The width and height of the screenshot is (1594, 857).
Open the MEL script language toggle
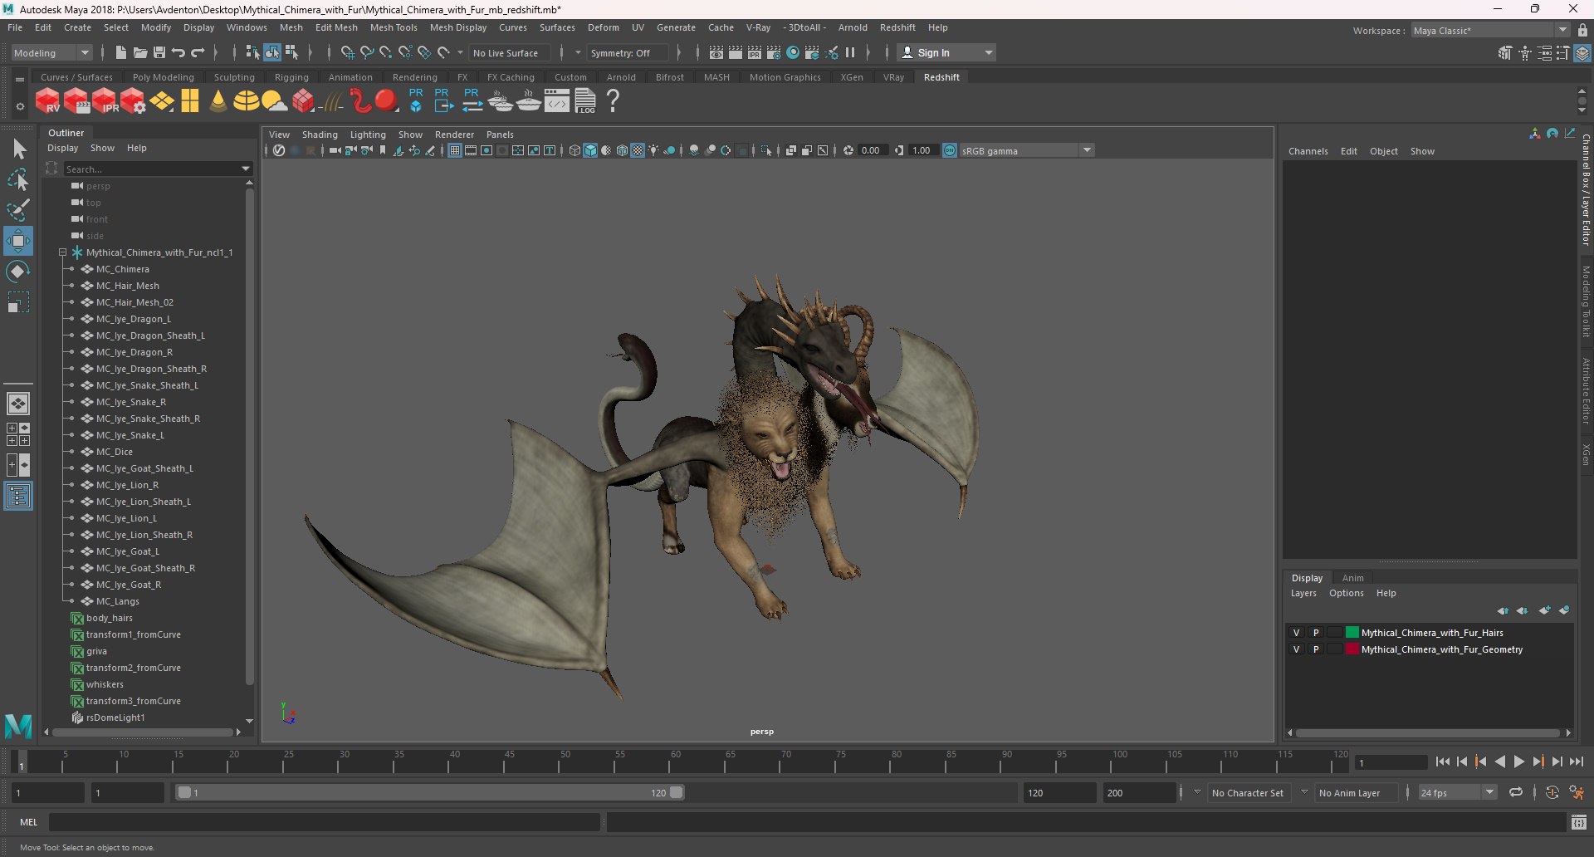point(29,822)
